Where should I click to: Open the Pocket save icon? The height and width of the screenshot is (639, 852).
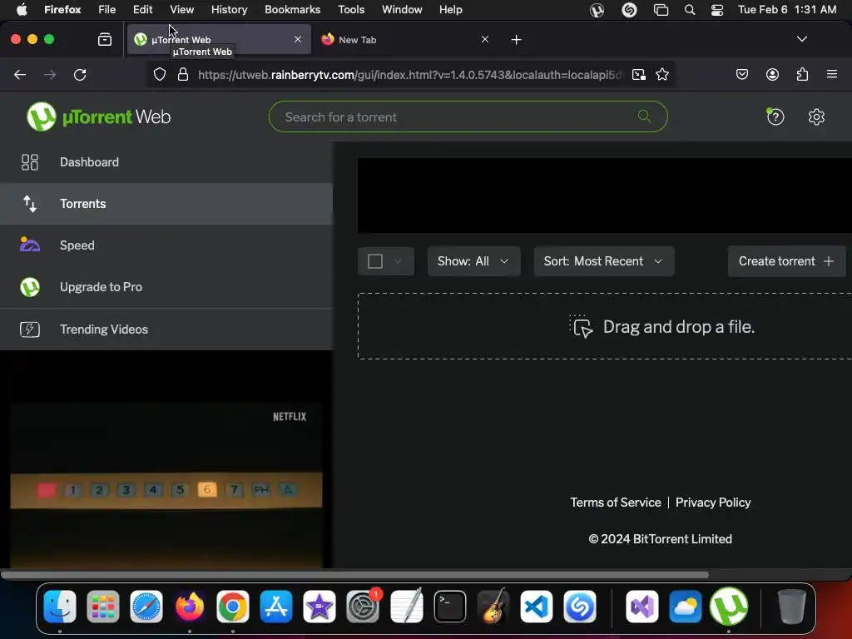coord(741,74)
